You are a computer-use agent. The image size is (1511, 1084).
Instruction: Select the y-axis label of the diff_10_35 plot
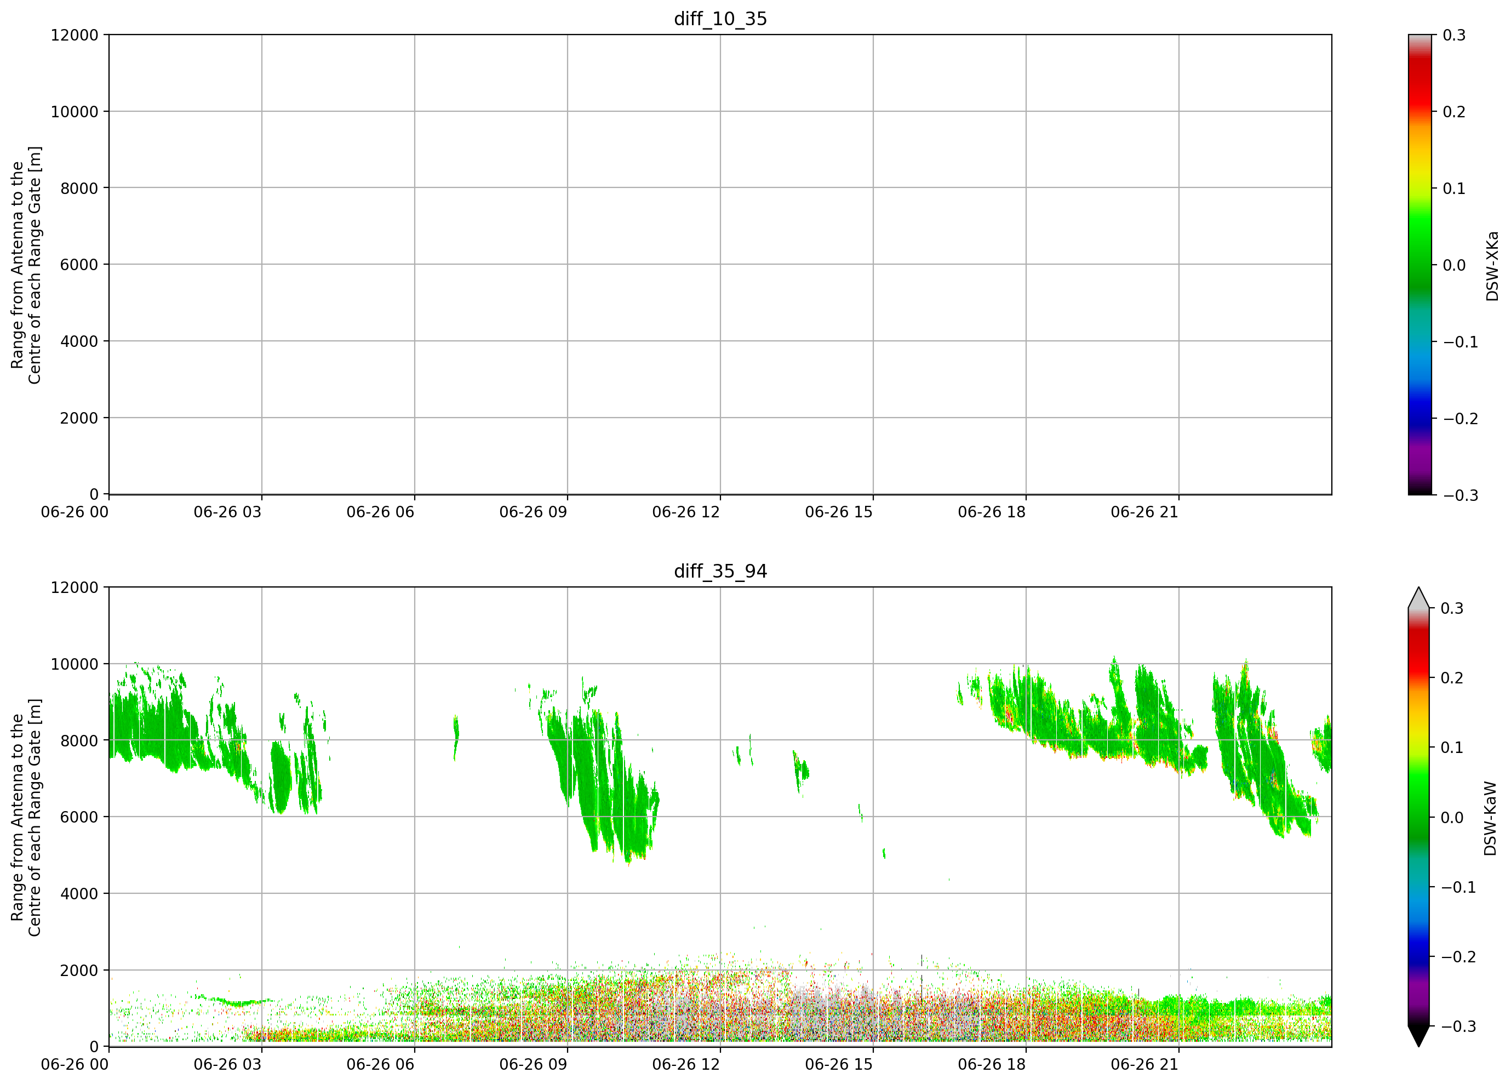(x=26, y=265)
